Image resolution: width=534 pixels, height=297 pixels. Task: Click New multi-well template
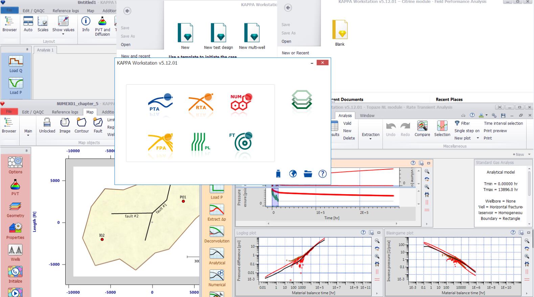pyautogui.click(x=252, y=37)
